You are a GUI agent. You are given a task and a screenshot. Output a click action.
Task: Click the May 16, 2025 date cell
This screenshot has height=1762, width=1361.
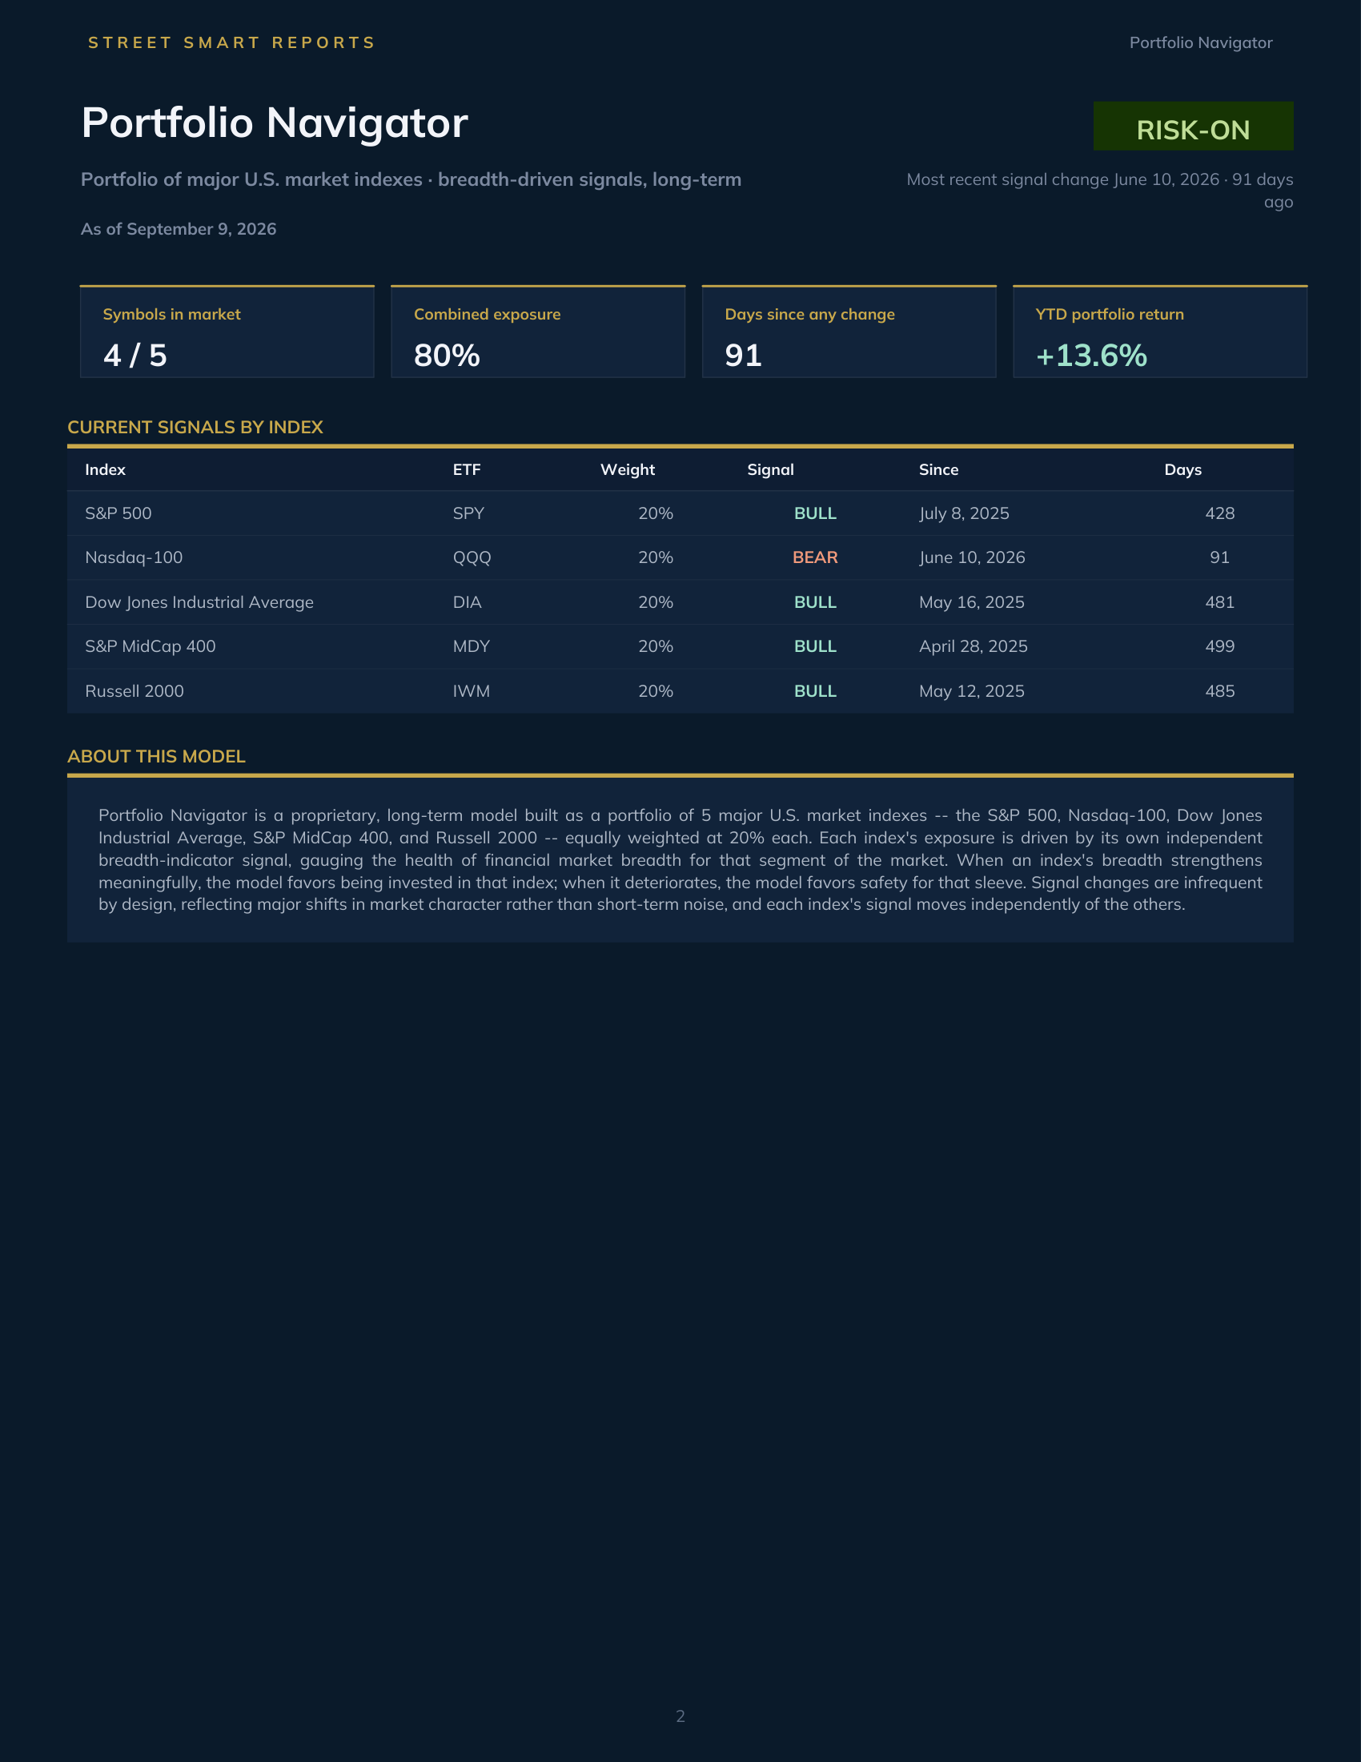pyautogui.click(x=972, y=601)
